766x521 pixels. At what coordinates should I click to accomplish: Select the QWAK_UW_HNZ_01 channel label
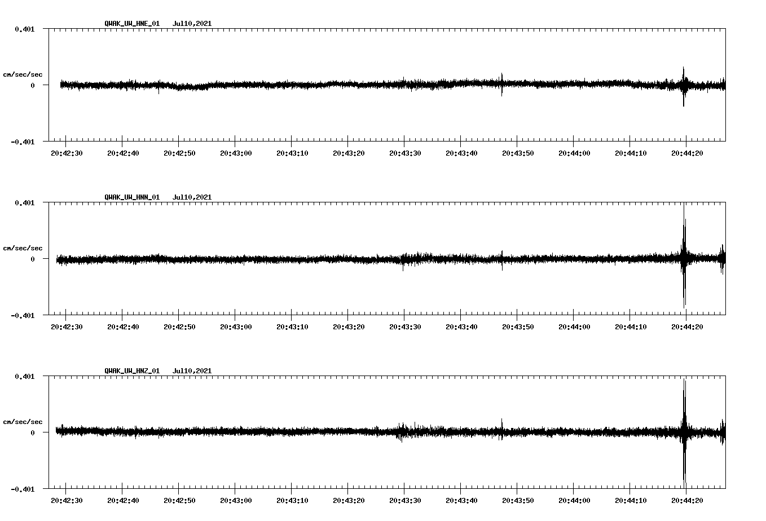tap(132, 370)
